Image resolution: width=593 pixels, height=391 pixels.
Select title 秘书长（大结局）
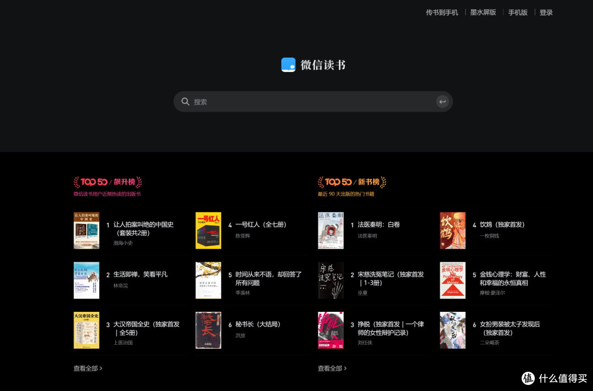click(x=258, y=324)
